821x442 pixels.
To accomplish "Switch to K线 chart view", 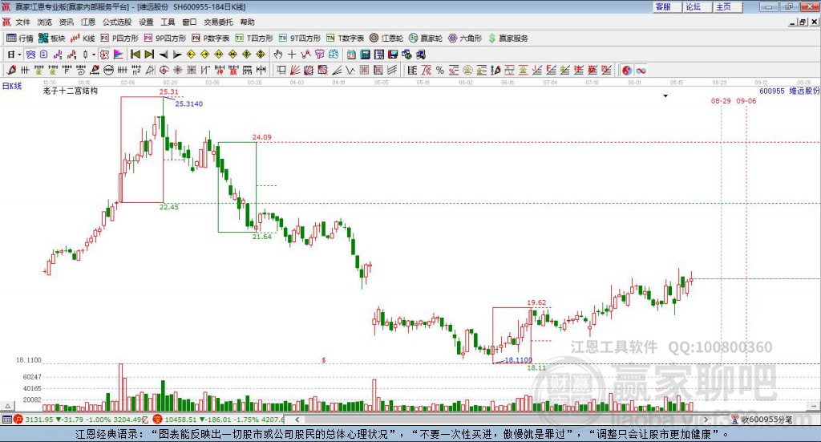I will click(x=83, y=39).
